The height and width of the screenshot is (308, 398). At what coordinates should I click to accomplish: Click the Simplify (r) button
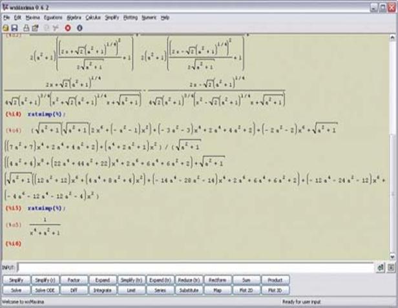(45, 280)
